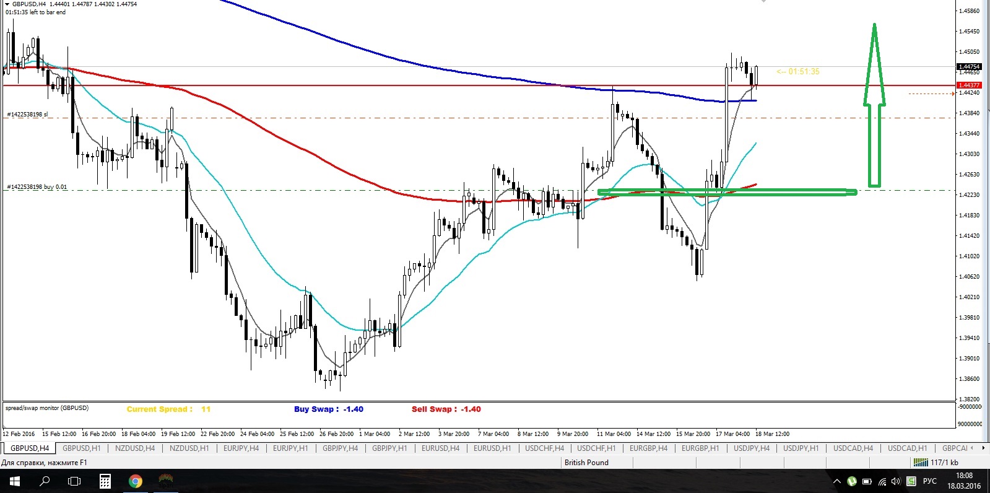The image size is (990, 493).
Task: Select the '#1422538198 sl' stop loss label
Action: [x=27, y=115]
